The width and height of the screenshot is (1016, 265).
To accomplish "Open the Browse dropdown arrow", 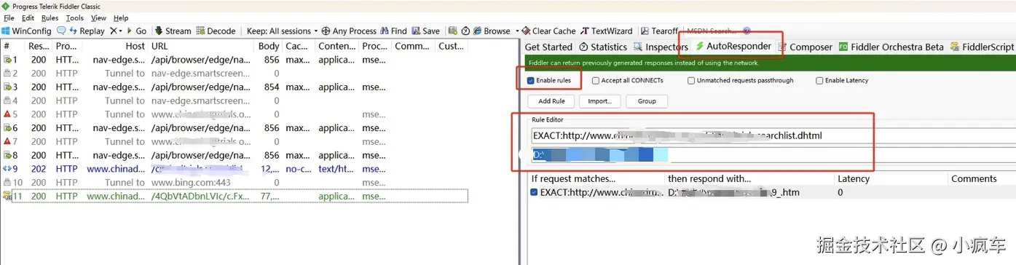I will 517,31.
